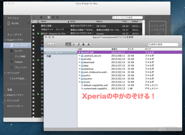Screen dimensions: 185x135
Task: Click the LOST.DIR folder icon
Action: click(x=82, y=52)
